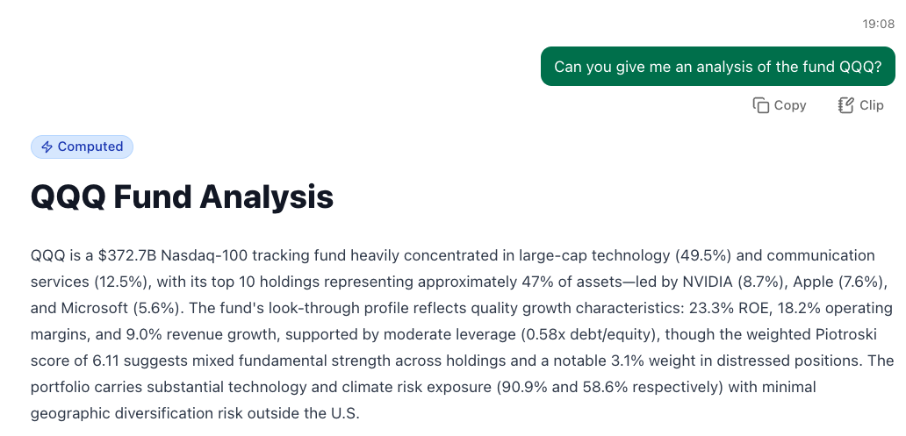
Task: Click the 'Apple (7.6%)' holding text
Action: tap(840, 282)
